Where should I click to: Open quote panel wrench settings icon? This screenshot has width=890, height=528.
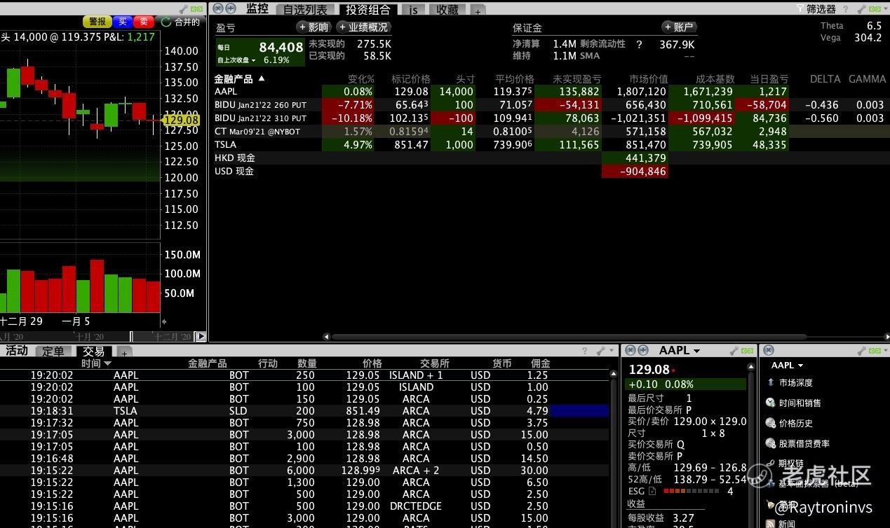733,350
